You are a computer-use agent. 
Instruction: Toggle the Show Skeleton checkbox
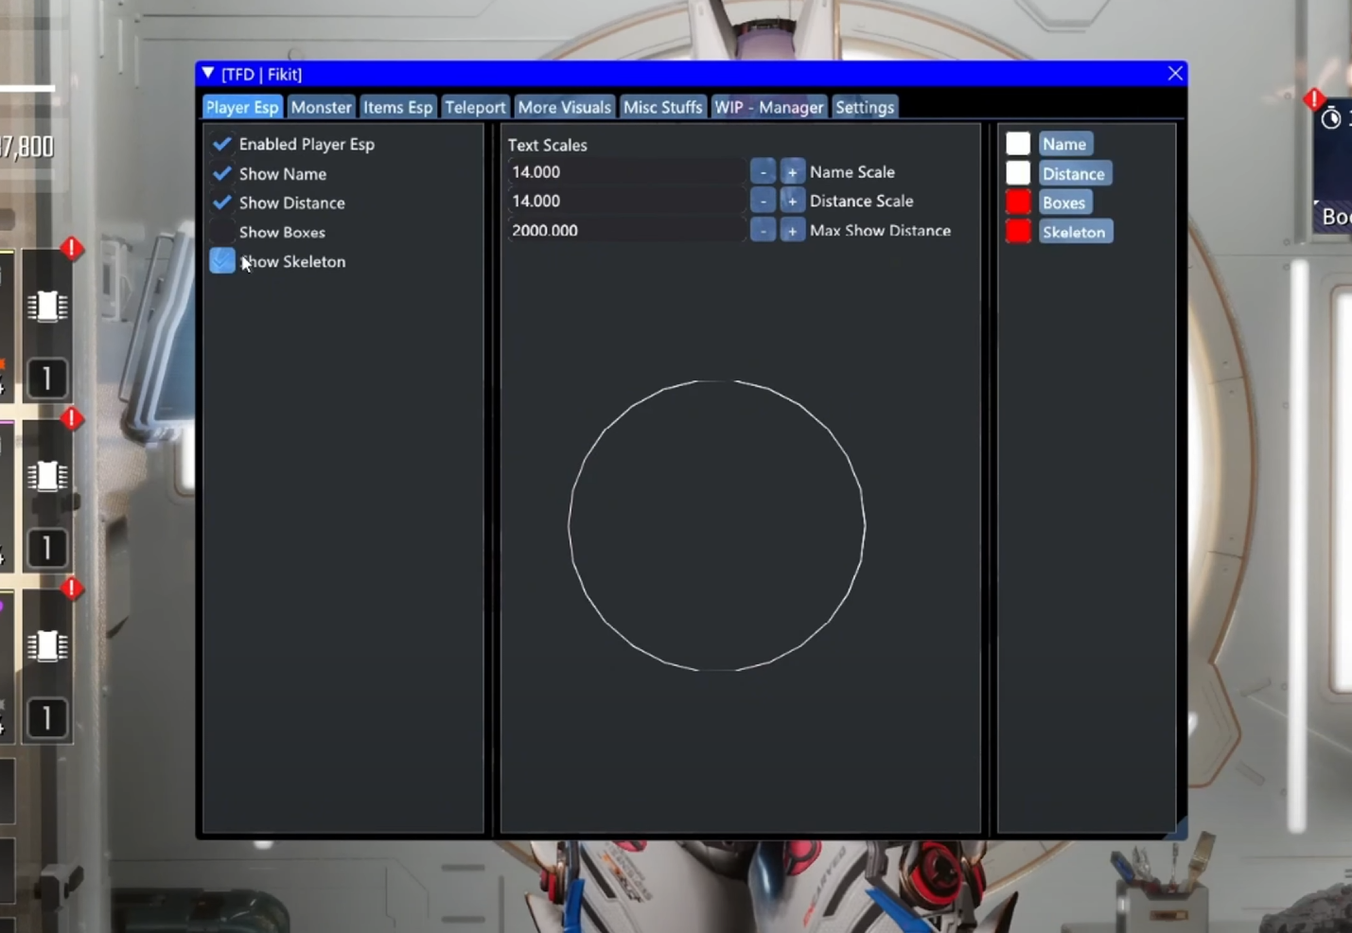coord(222,261)
